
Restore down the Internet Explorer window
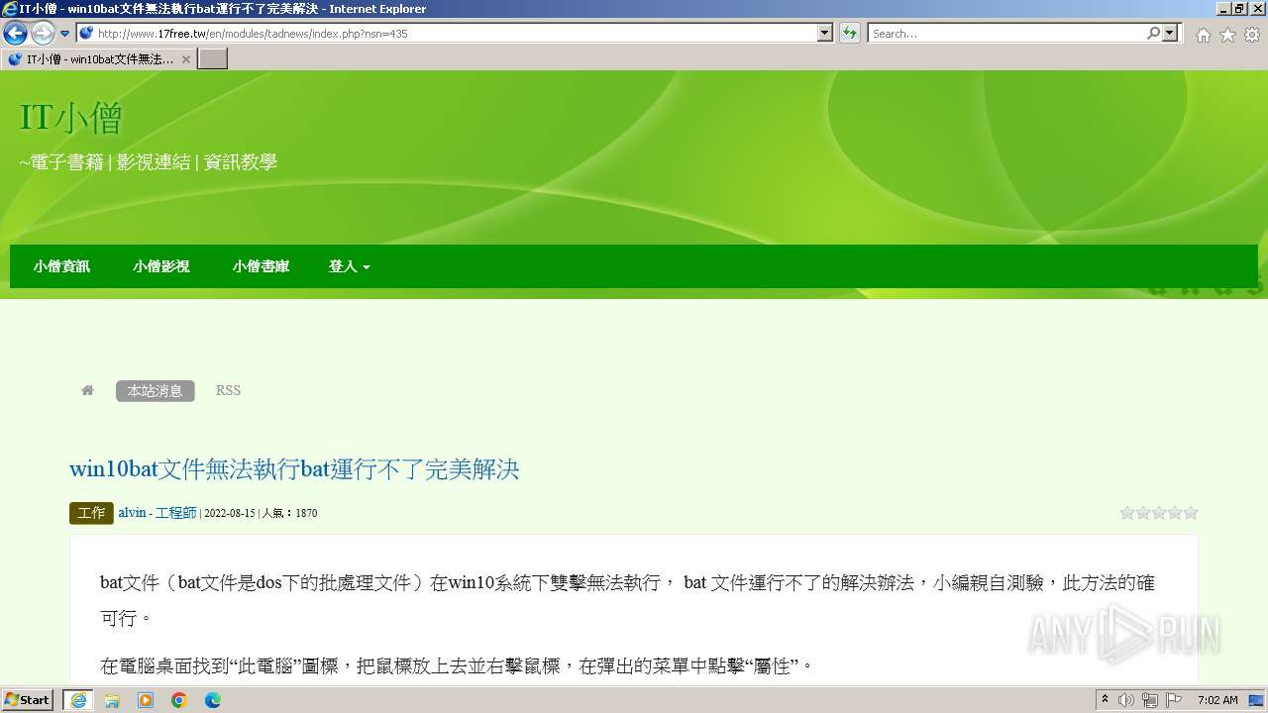[x=1239, y=8]
